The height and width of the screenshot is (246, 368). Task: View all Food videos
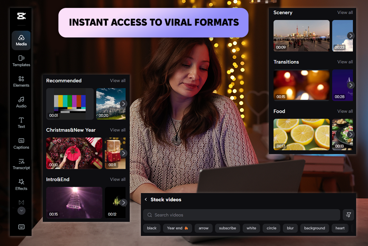click(345, 111)
